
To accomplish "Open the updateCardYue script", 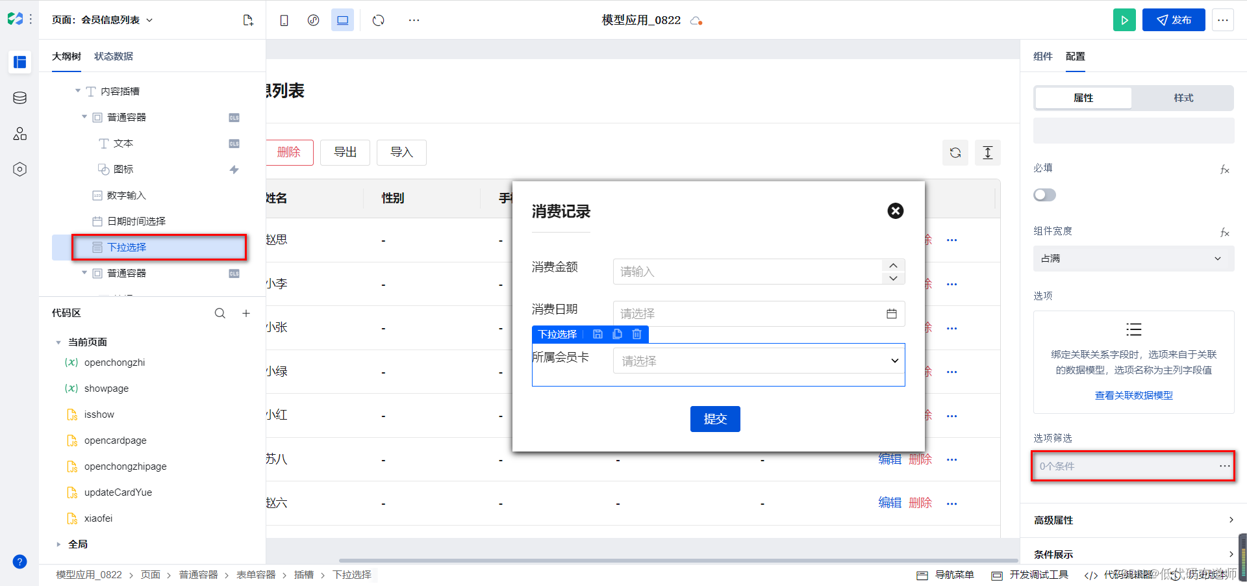I will click(x=118, y=492).
